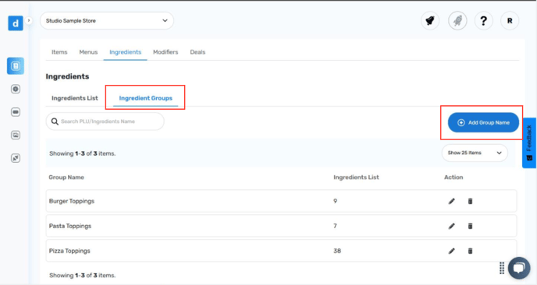Click the Add Group Name button
537x285 pixels.
pyautogui.click(x=483, y=122)
